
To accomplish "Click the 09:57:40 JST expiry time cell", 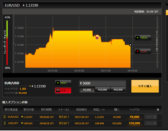I will click(x=82, y=117).
